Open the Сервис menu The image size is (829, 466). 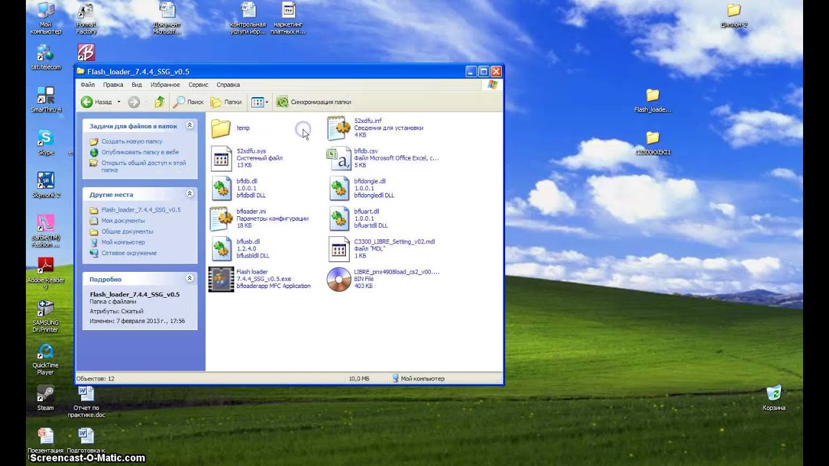(x=198, y=85)
